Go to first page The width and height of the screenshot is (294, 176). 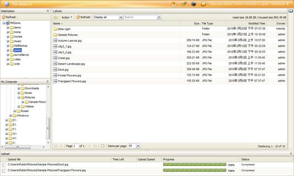pyautogui.click(x=56, y=146)
